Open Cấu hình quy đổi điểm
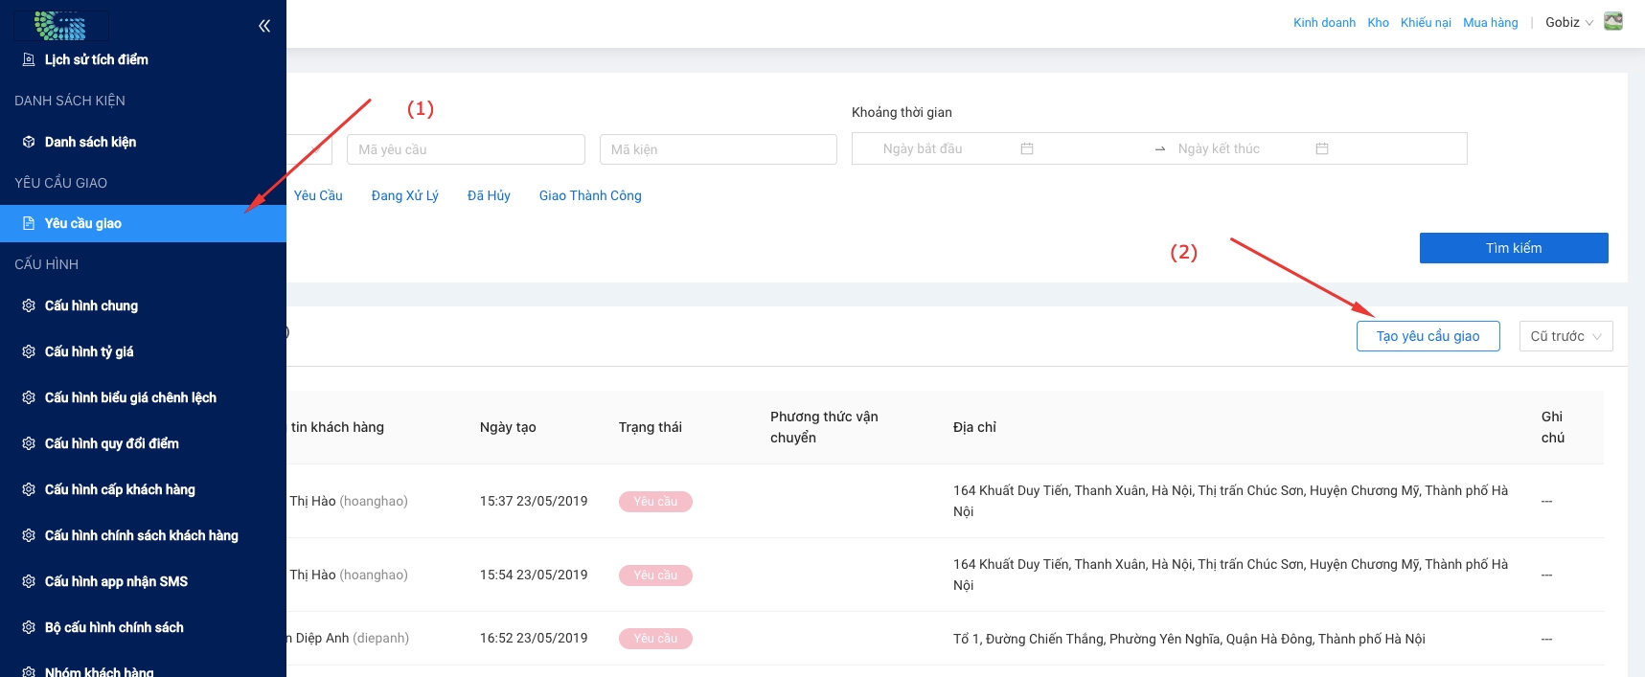Screen dimensions: 1645x677 point(111,443)
